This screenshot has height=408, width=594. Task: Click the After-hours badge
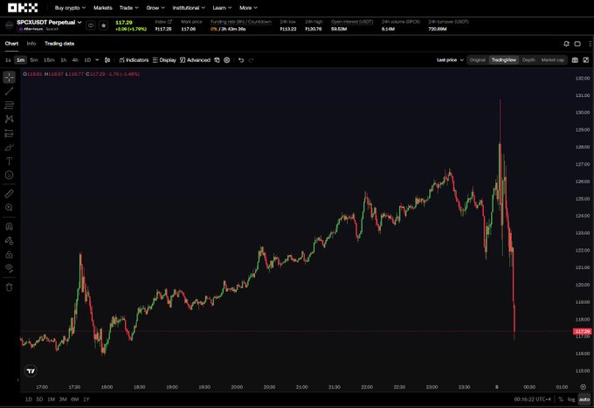coord(31,29)
